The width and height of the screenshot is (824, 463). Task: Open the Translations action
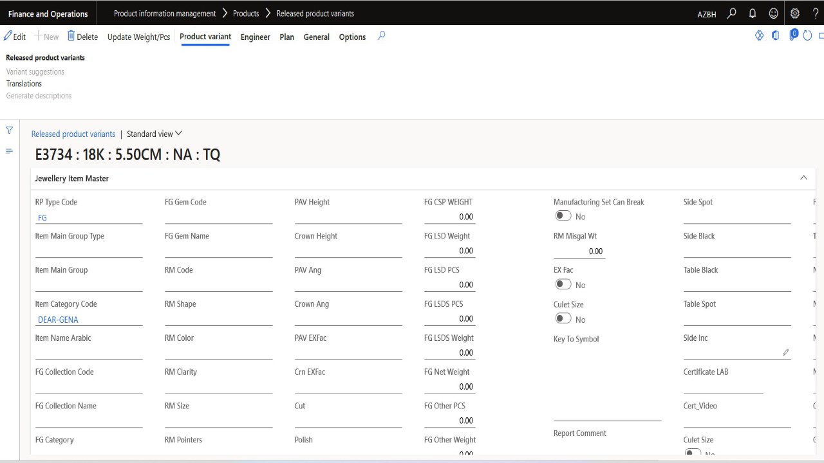(24, 84)
